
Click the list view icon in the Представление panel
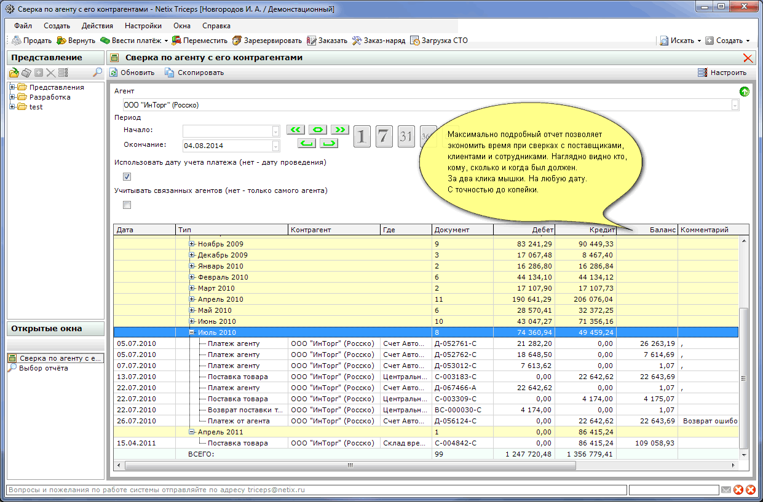coord(63,73)
